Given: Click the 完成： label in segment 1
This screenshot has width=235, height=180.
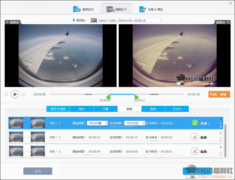Looking at the screenshot, I should pyautogui.click(x=205, y=123).
